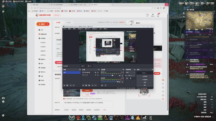Open the notifications bell icon in Douyu header
The height and width of the screenshot is (121, 216).
pyautogui.click(x=158, y=15)
